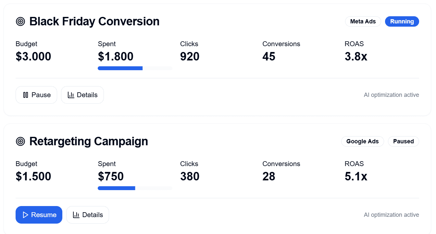Click target icon beside Black Friday Conversion
The image size is (436, 234).
[20, 22]
